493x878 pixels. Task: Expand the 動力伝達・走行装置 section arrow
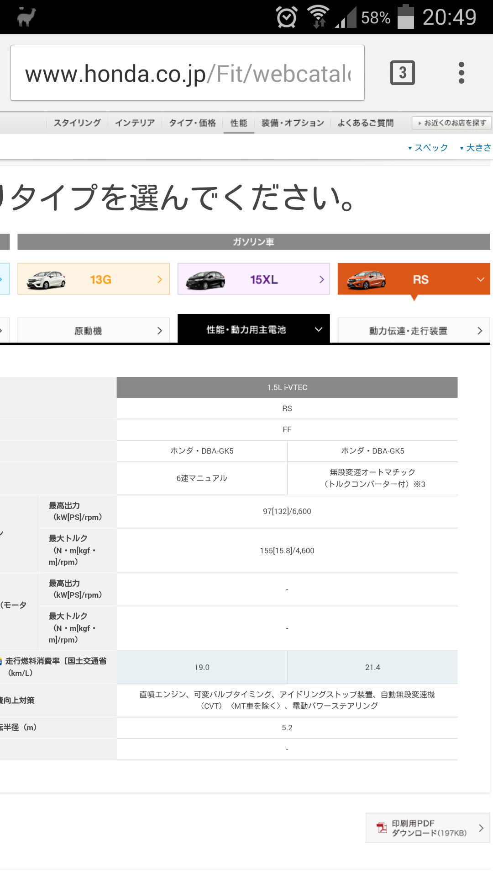click(x=479, y=331)
